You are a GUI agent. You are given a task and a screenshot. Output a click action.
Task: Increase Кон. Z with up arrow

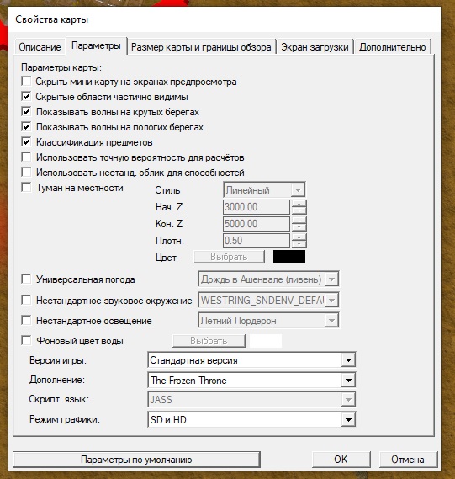pyautogui.click(x=299, y=221)
